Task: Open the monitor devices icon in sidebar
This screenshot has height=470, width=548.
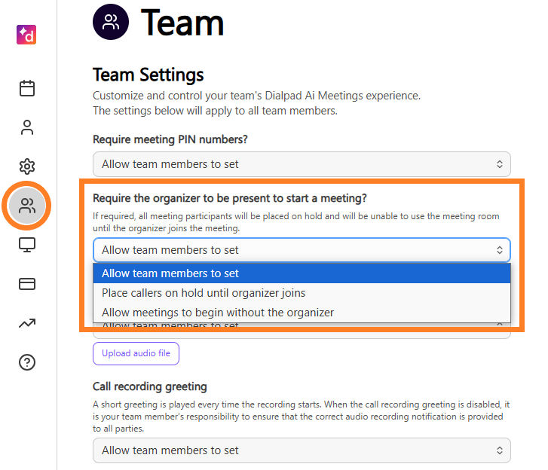Action: pos(27,245)
